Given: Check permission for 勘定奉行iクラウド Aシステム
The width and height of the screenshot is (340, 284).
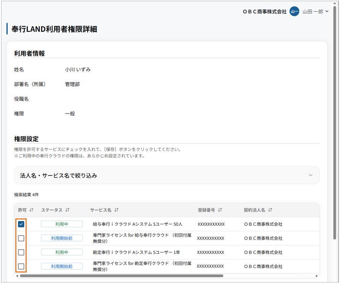Looking at the screenshot, I should pos(21,252).
